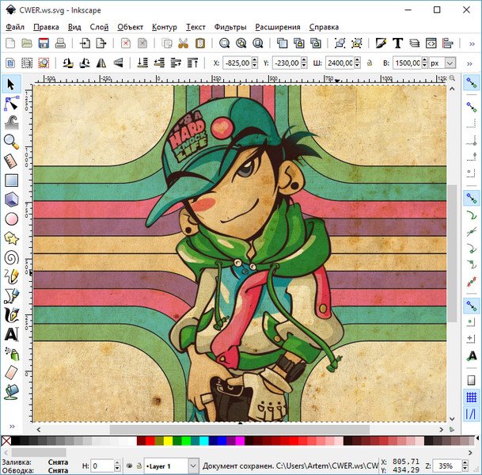Screen dimensions: 482x475
Task: Open the Контур menu
Action: coord(164,26)
